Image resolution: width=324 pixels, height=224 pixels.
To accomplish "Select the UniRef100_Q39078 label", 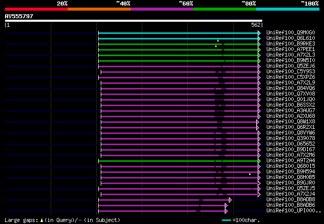I will (x=291, y=139).
